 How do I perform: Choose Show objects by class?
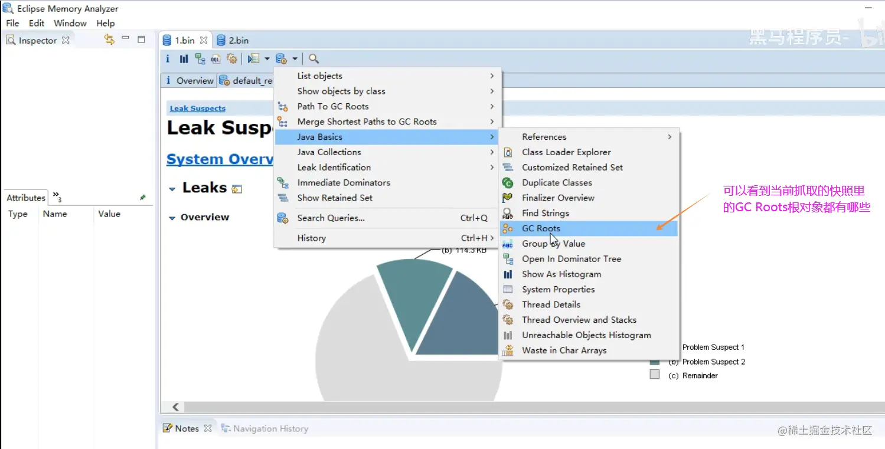(x=388, y=91)
